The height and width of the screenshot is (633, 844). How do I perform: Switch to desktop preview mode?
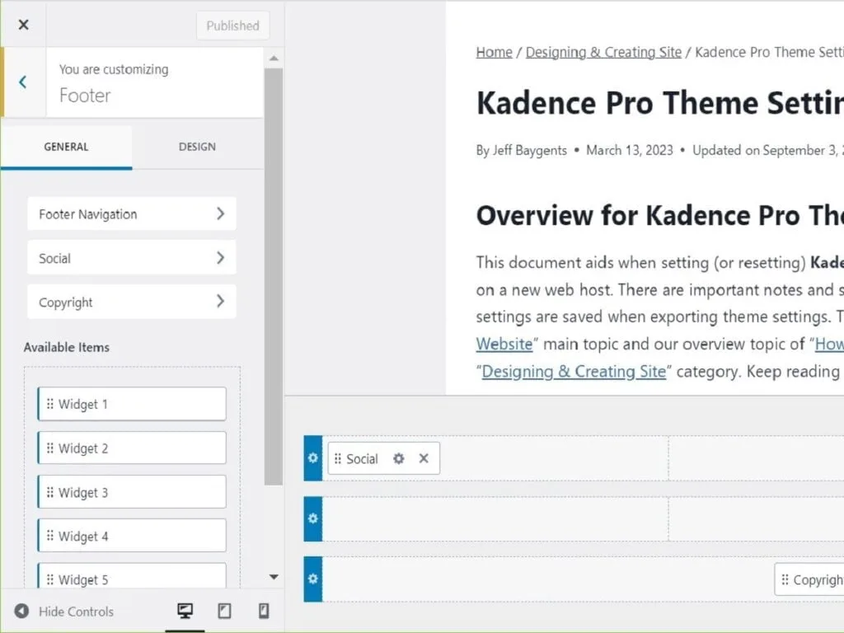pyautogui.click(x=185, y=611)
